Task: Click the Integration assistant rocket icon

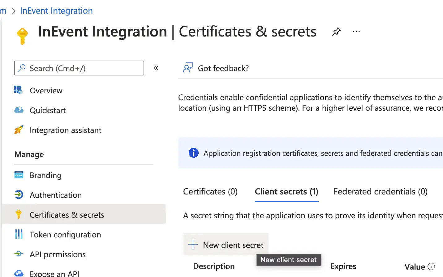Action: [19, 130]
